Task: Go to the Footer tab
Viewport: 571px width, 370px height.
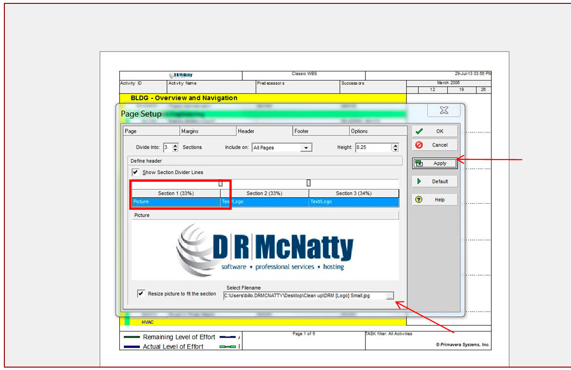Action: (321, 131)
